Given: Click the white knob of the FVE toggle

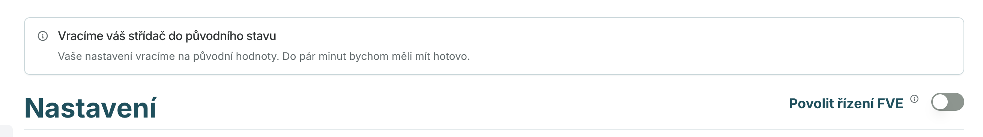Looking at the screenshot, I should 940,102.
